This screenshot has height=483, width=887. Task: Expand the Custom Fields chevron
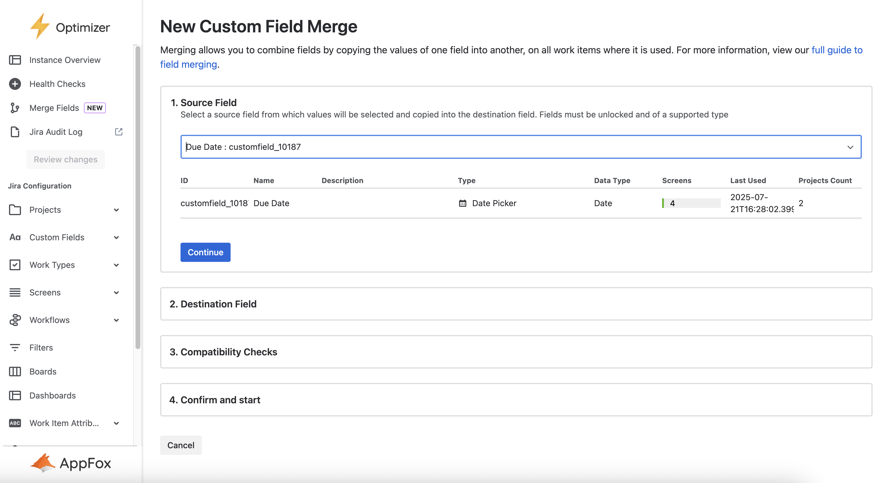(116, 237)
